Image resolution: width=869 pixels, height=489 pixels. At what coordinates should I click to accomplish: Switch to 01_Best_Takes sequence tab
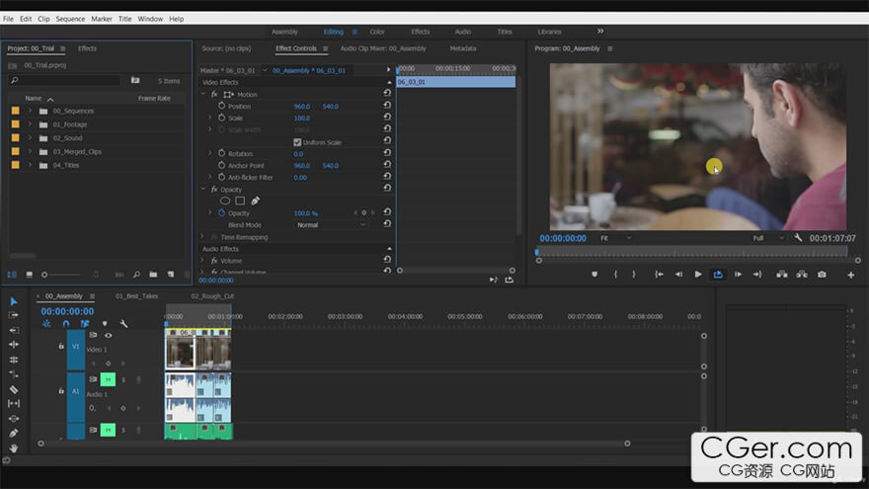tap(136, 296)
